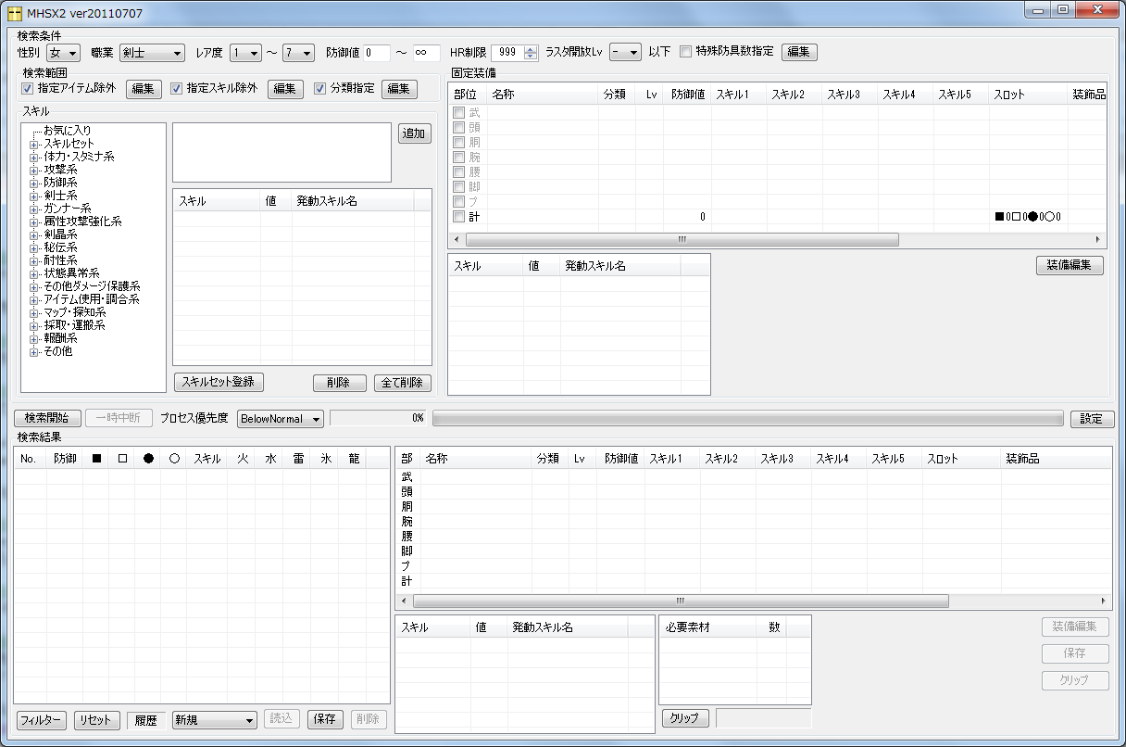Tick the 頭 row checkbox in 固定装備
1126x747 pixels.
pyautogui.click(x=458, y=128)
